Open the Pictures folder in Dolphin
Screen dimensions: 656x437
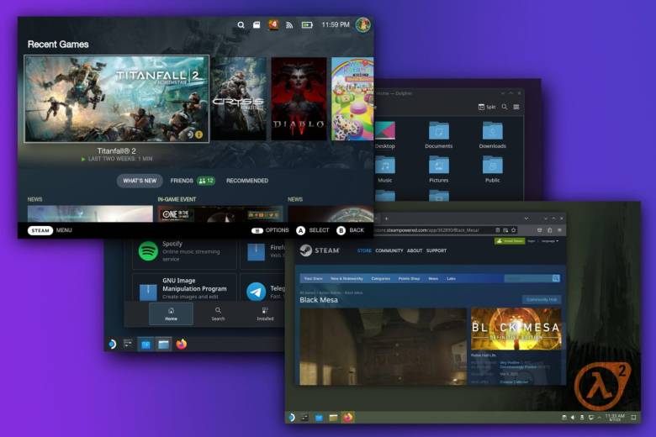click(438, 170)
